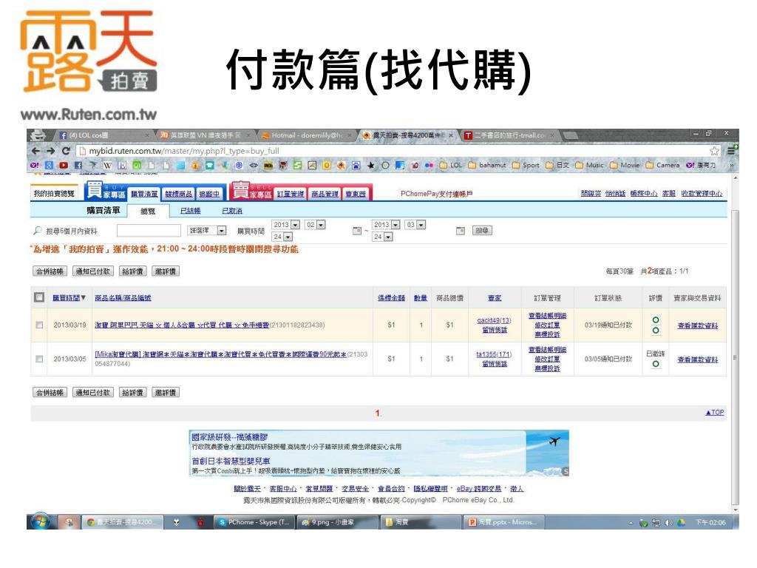Open the Facebook bookmark icon in bookmarks bar

pyautogui.click(x=78, y=165)
